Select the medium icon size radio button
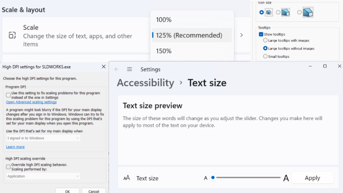 pos(278,12)
